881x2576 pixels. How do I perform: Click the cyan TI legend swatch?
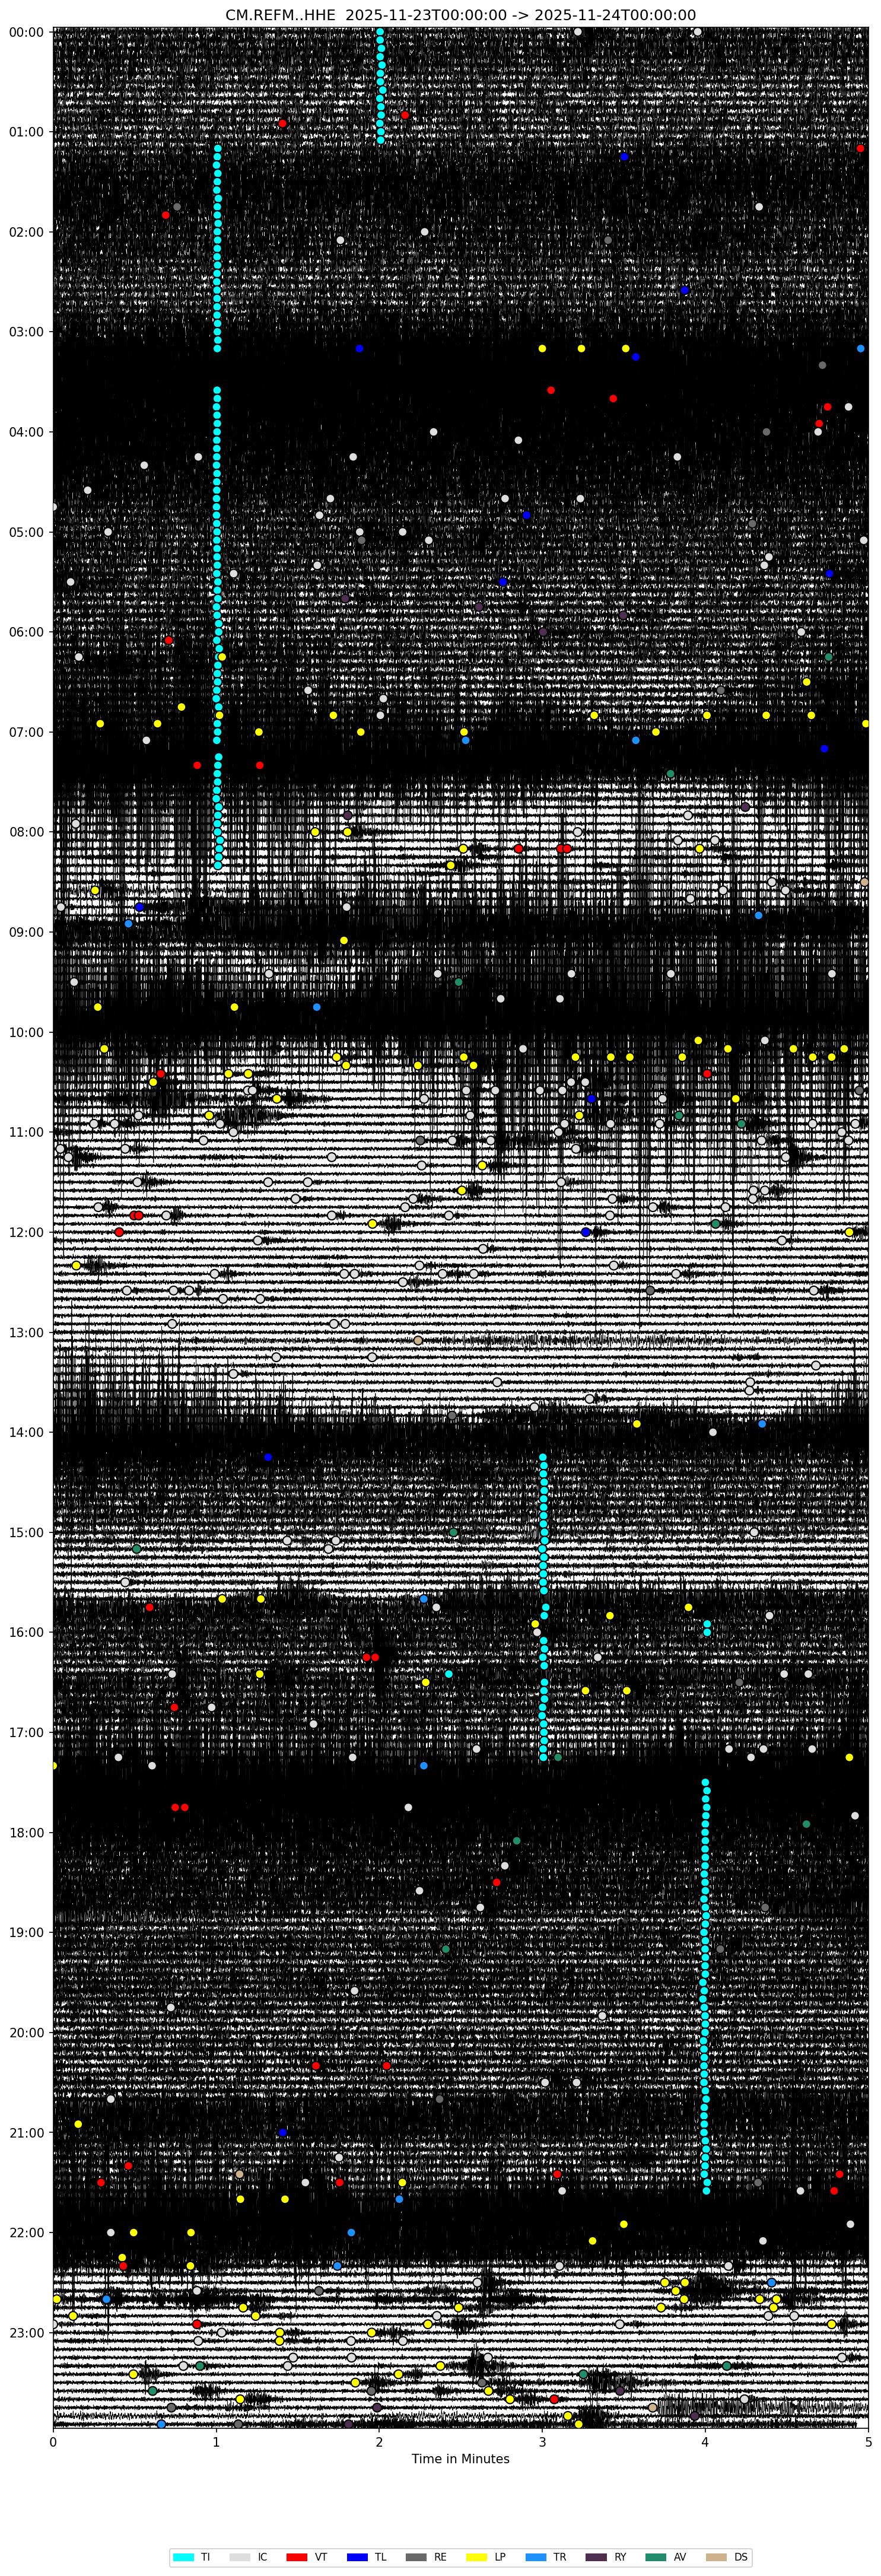[183, 2557]
